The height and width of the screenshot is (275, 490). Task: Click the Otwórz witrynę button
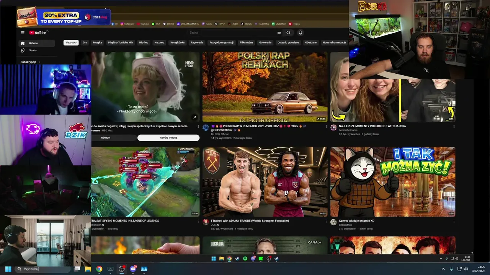(168, 137)
